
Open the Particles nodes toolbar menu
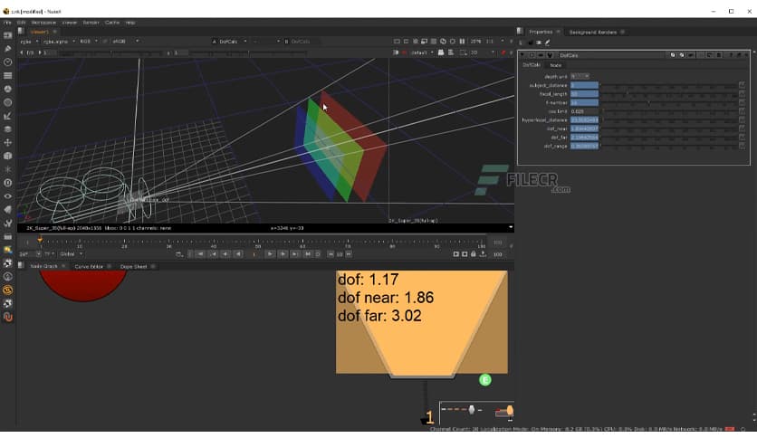(x=8, y=169)
